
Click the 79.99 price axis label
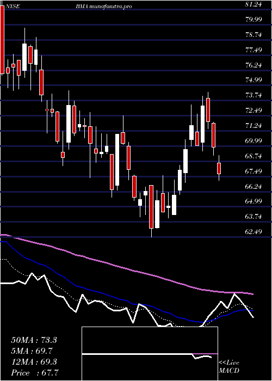click(x=254, y=19)
